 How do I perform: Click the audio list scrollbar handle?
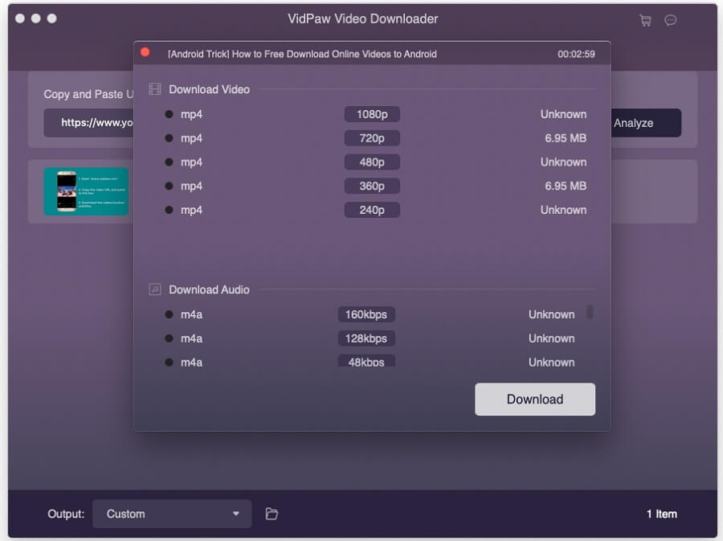point(590,312)
